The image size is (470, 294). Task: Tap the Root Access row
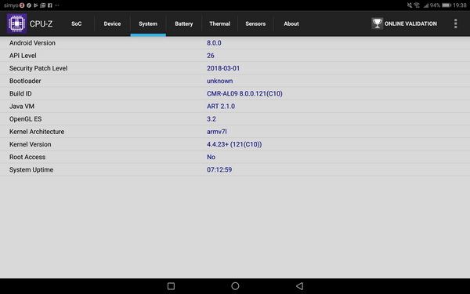tap(235, 157)
